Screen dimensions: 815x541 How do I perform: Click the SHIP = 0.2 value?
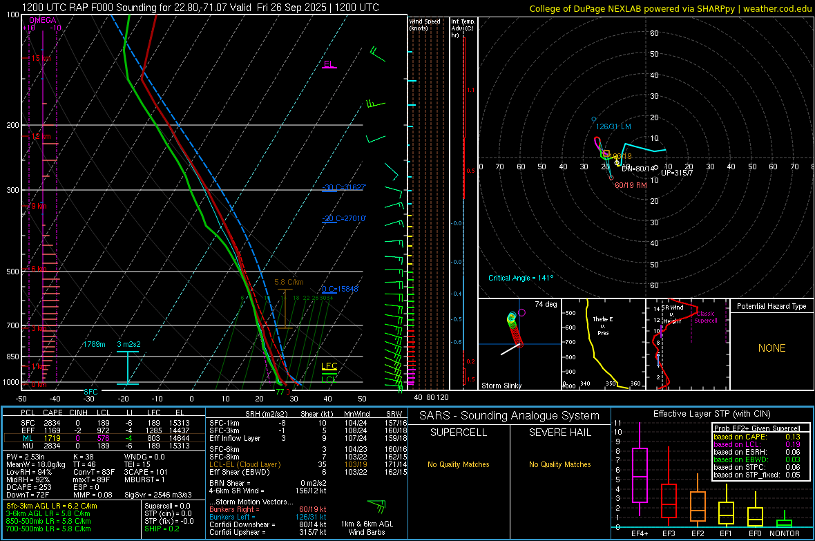point(162,529)
